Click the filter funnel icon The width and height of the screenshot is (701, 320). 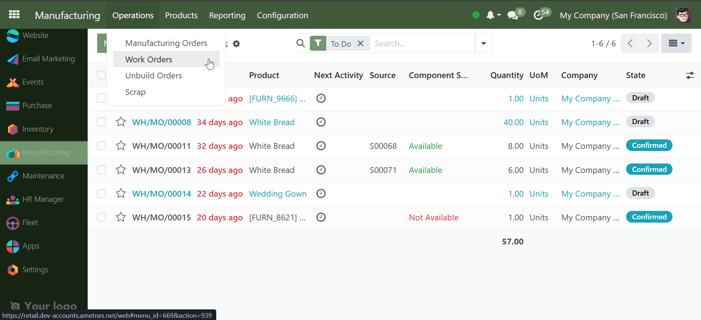click(x=318, y=43)
